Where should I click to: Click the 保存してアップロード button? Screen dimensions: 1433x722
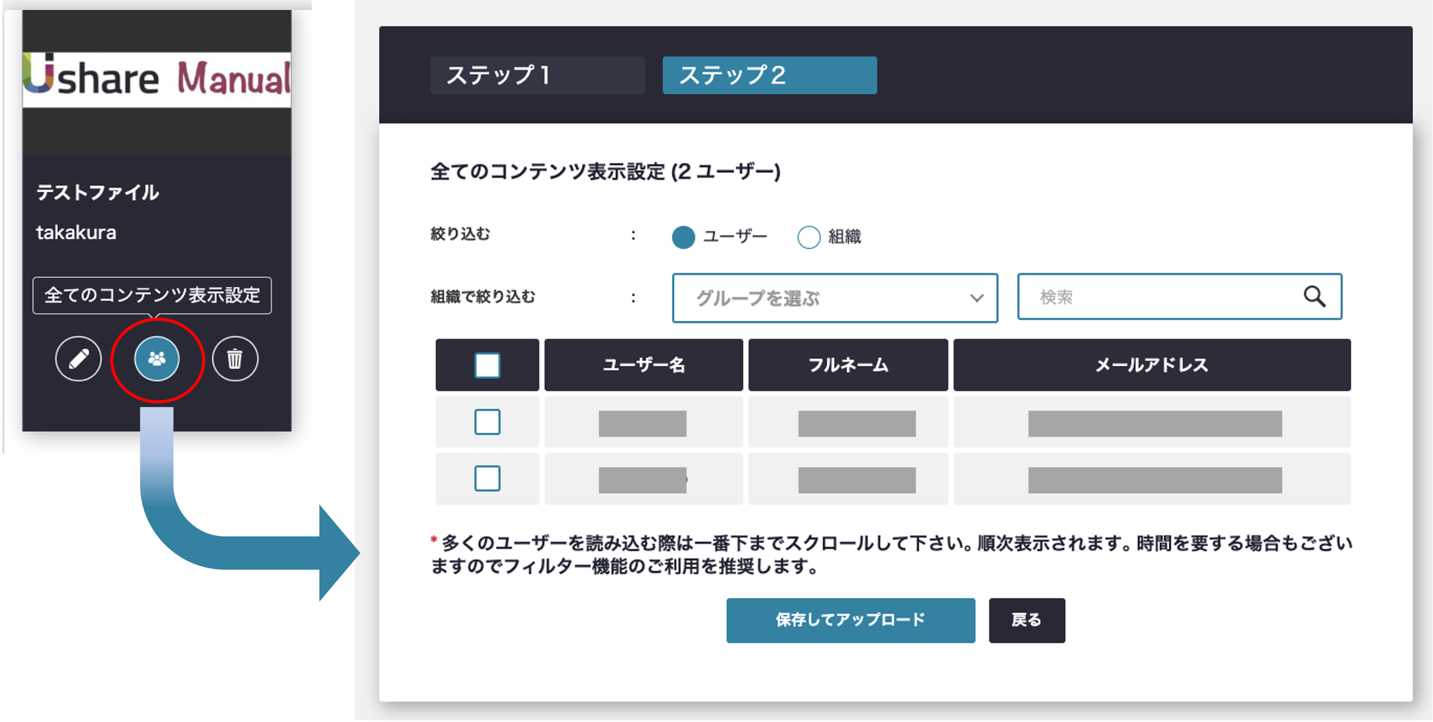(x=851, y=620)
